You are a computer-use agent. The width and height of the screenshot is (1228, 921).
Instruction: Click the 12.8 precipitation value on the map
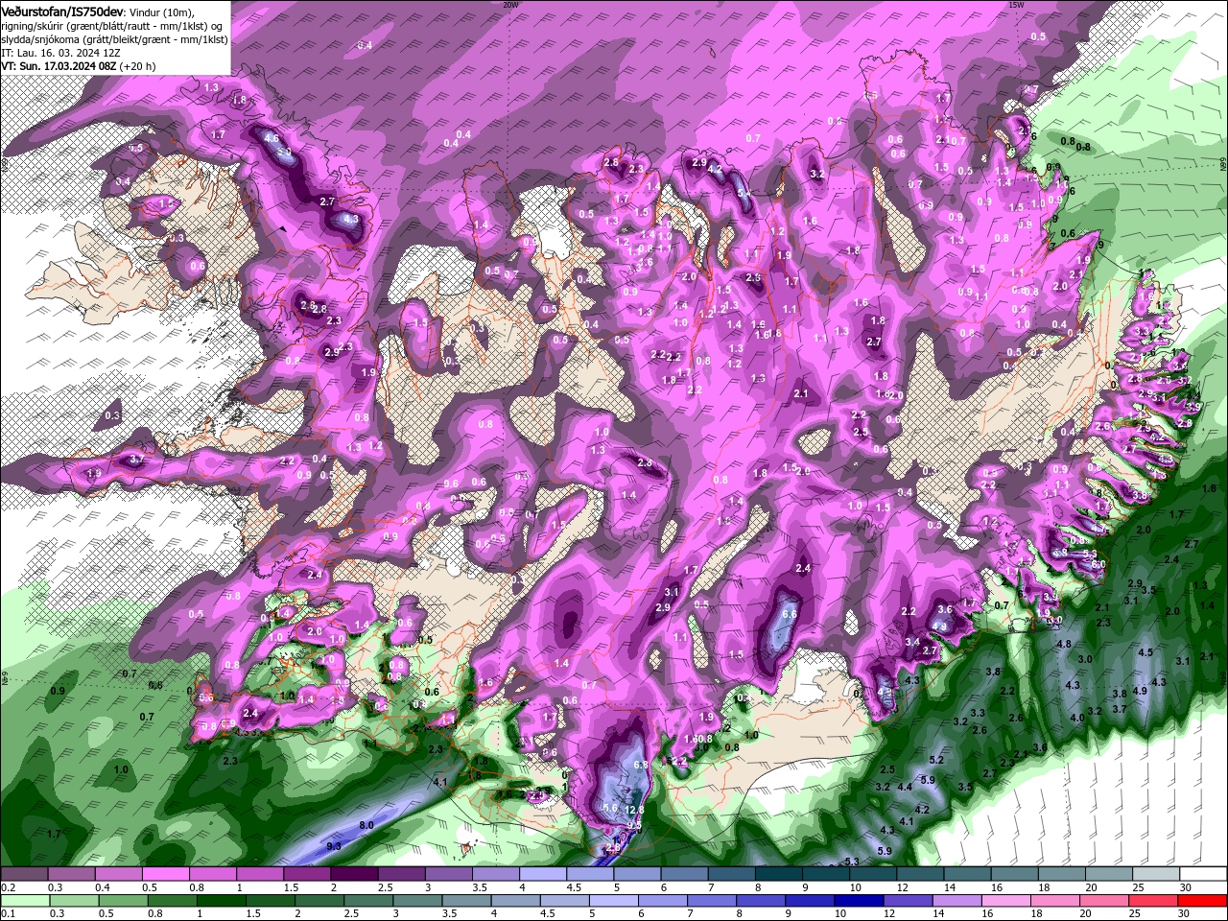634,811
